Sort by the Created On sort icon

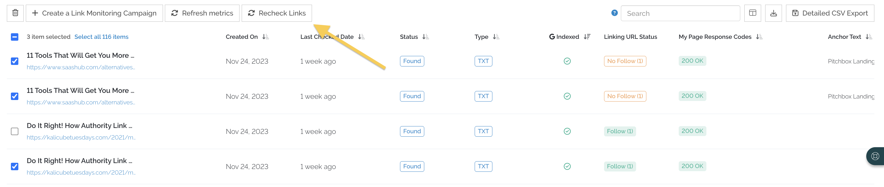point(265,37)
